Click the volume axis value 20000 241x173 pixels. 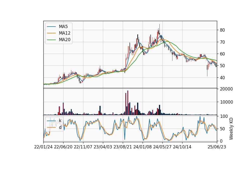(x=226, y=89)
